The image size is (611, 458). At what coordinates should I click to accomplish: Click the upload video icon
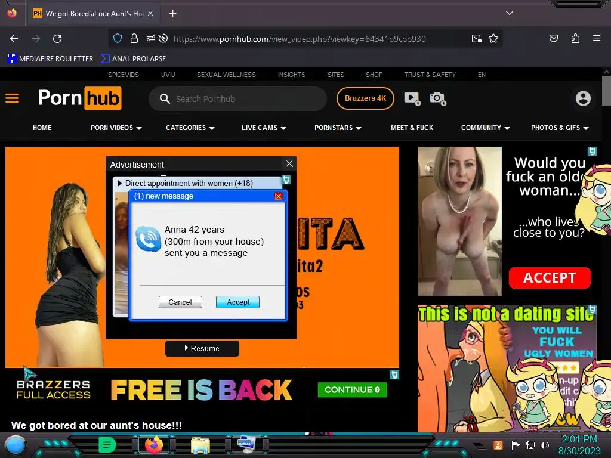tap(412, 98)
